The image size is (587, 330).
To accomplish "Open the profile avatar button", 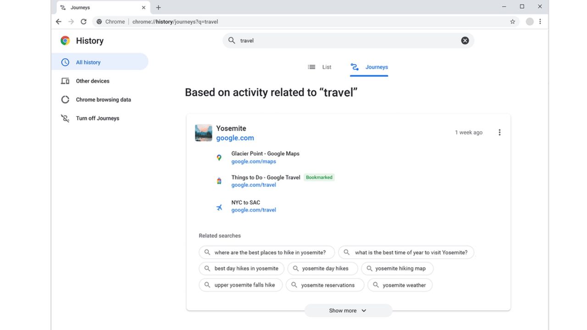I will click(530, 22).
